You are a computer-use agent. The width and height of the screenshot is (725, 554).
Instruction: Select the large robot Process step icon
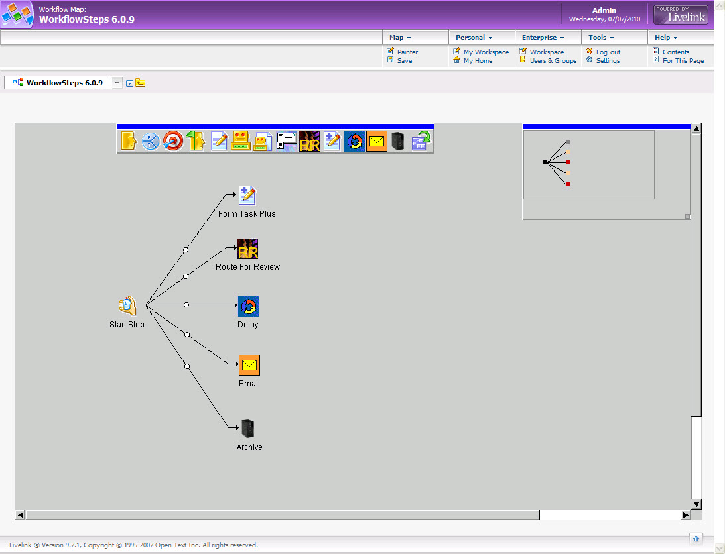(240, 141)
